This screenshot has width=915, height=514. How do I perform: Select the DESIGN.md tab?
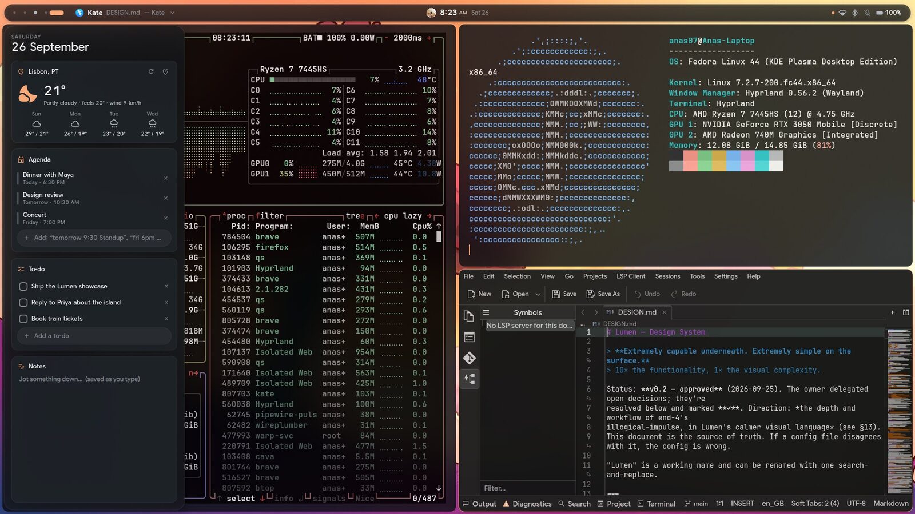tap(636, 312)
